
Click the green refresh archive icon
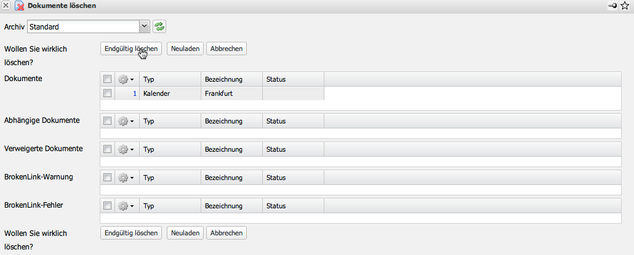[160, 26]
